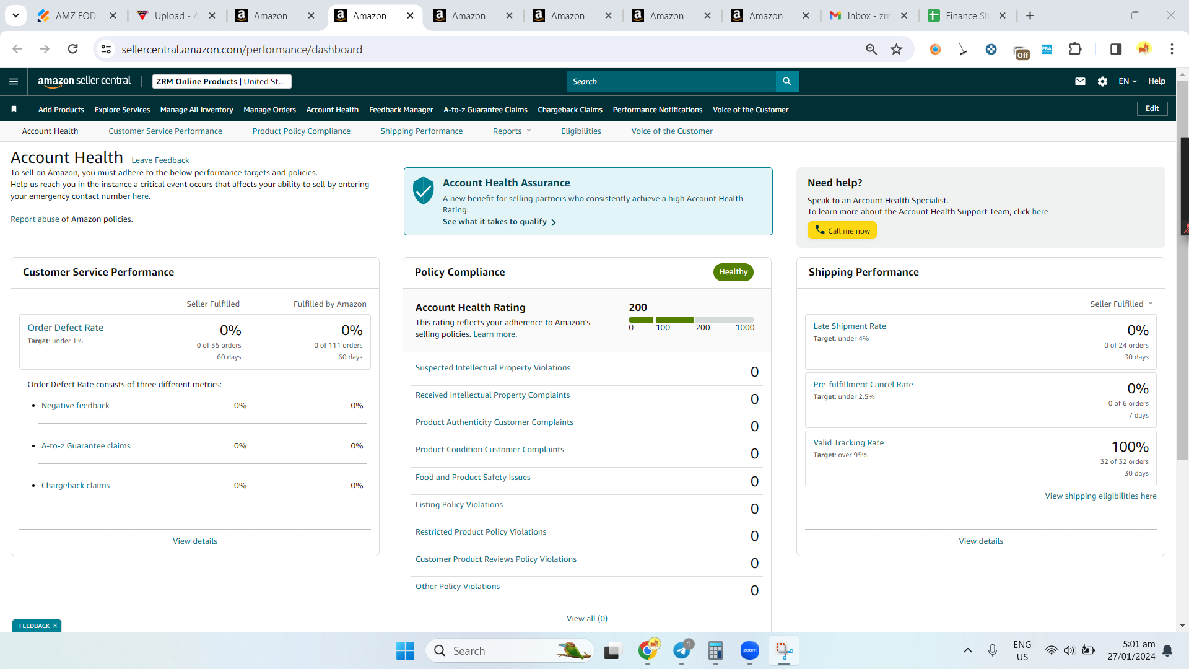Viewport: 1189px width, 669px height.
Task: Click the Account Health Assurance shield icon
Action: 424,190
